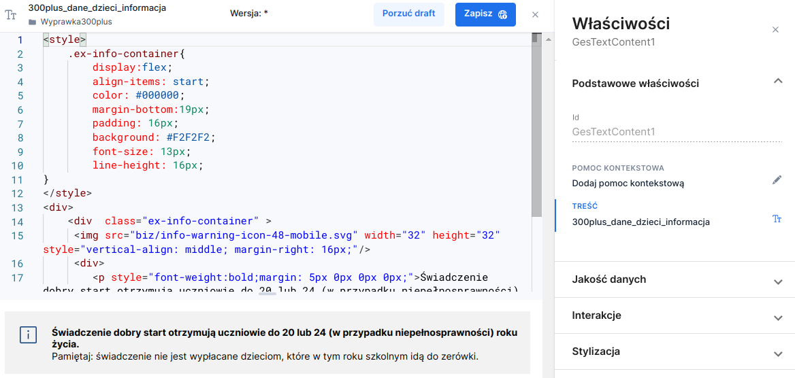Click line number 14 in the gutter
The width and height of the screenshot is (795, 378).
point(18,222)
